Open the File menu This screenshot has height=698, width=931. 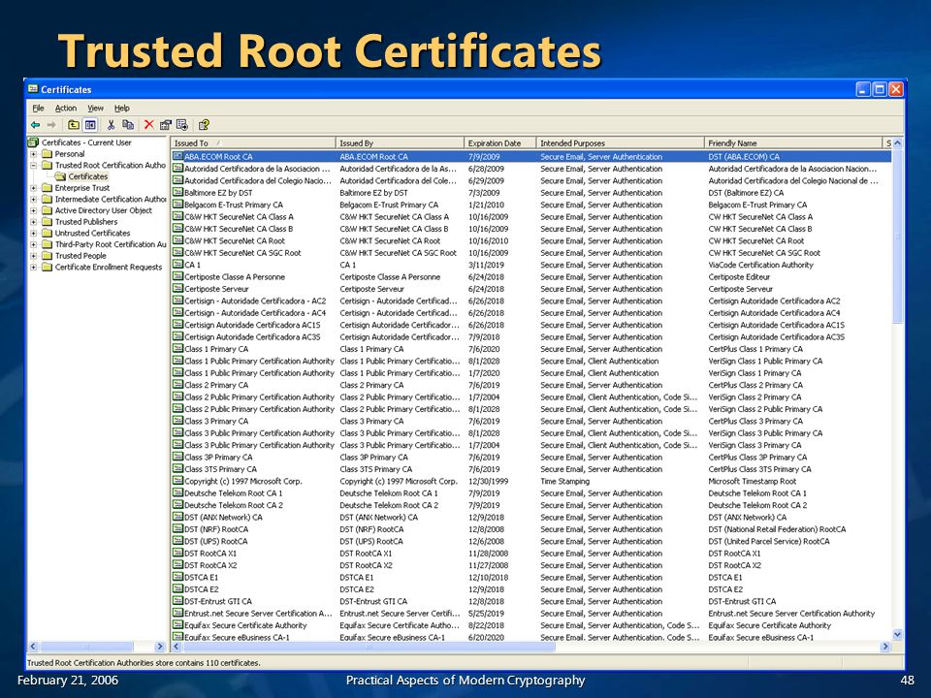tap(38, 108)
